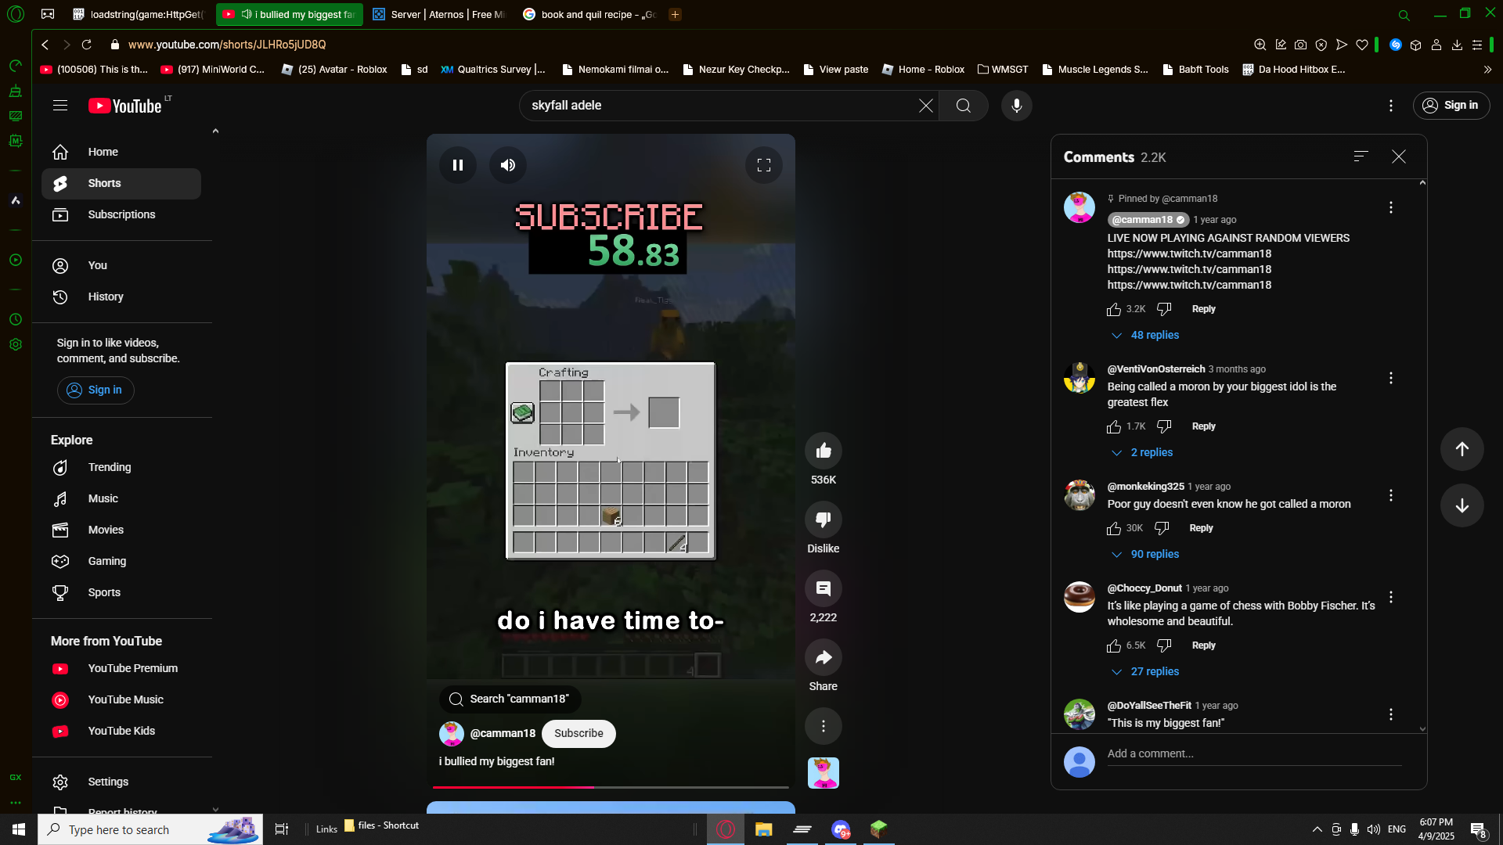The width and height of the screenshot is (1503, 845).
Task: Open options menu for @DoYallSeeTheFit comment
Action: pos(1391,714)
